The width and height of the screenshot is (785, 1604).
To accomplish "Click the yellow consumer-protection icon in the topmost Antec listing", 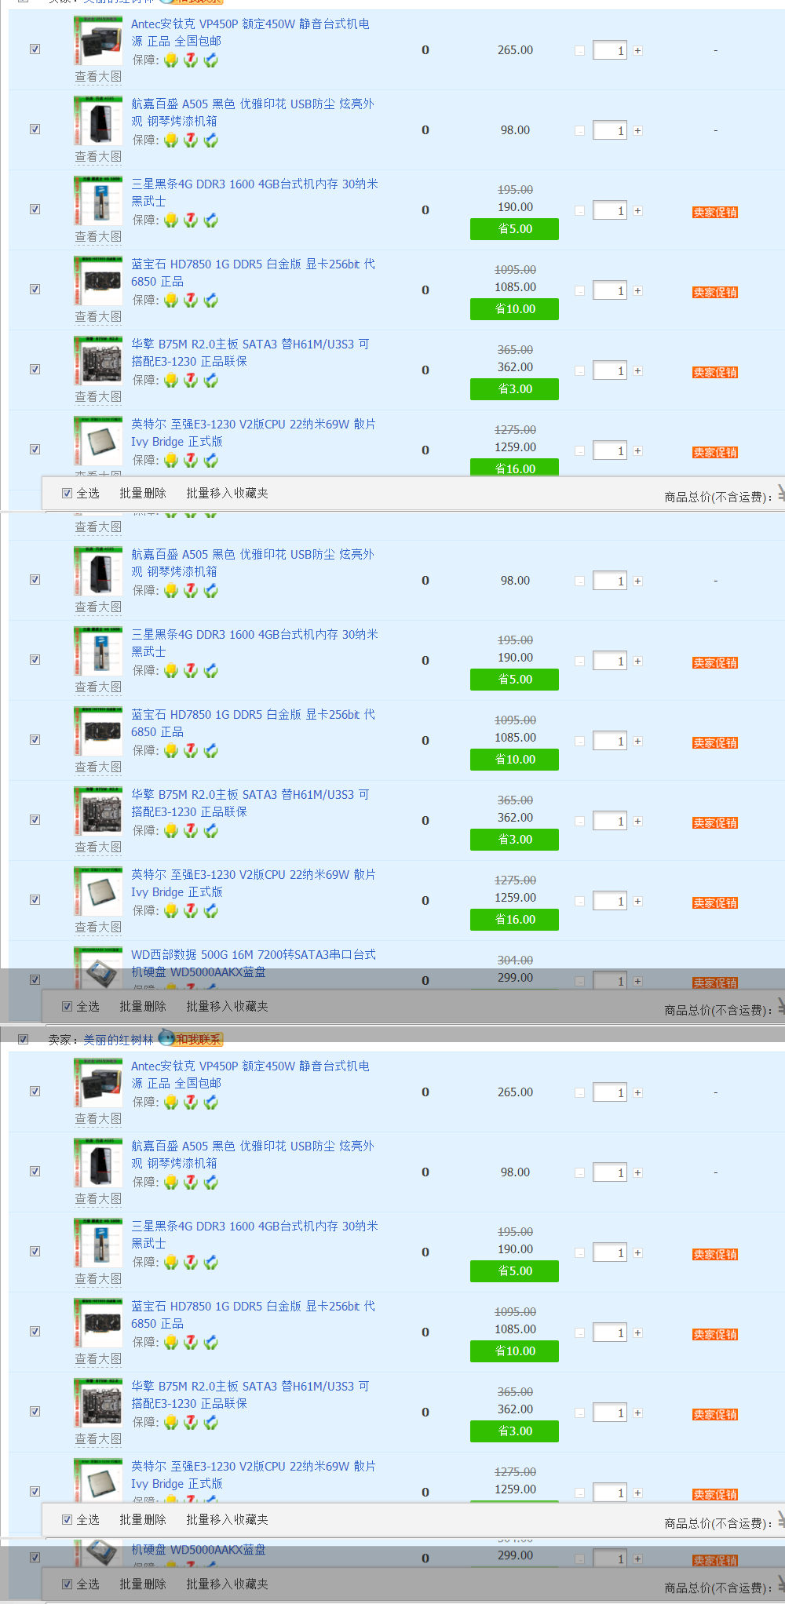I will 171,60.
